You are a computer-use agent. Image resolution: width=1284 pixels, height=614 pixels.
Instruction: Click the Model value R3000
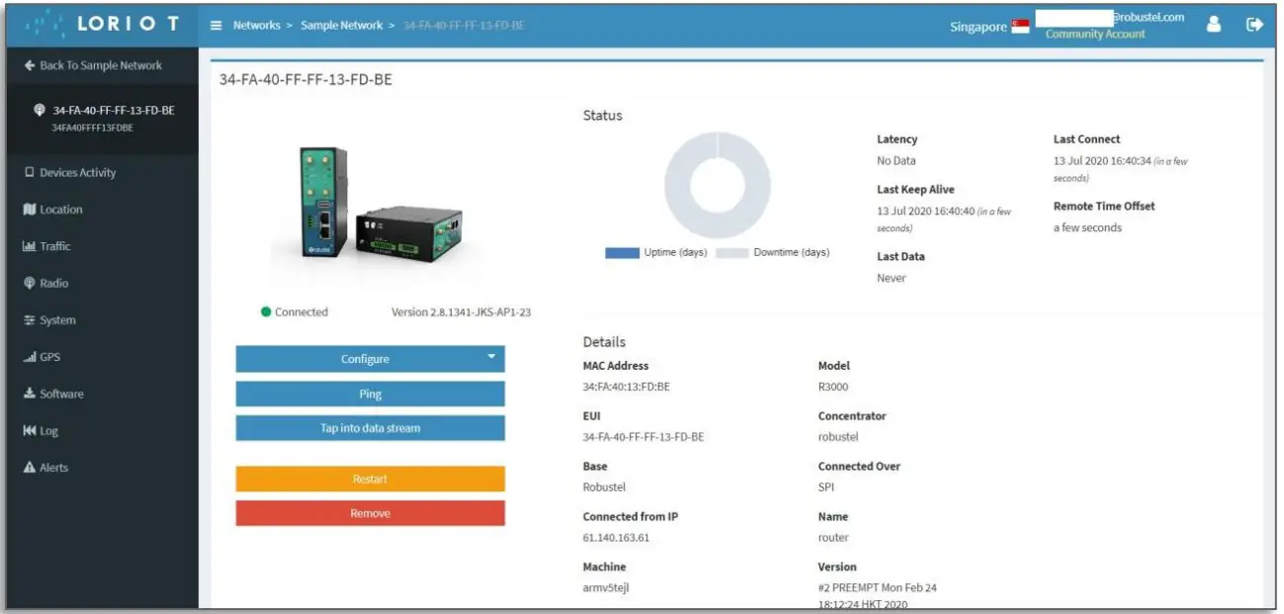[x=833, y=388]
